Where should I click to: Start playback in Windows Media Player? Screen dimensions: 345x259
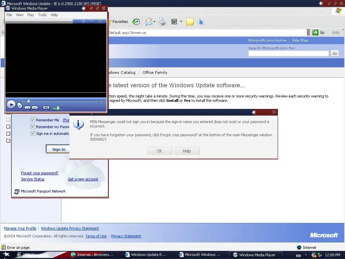(x=11, y=105)
